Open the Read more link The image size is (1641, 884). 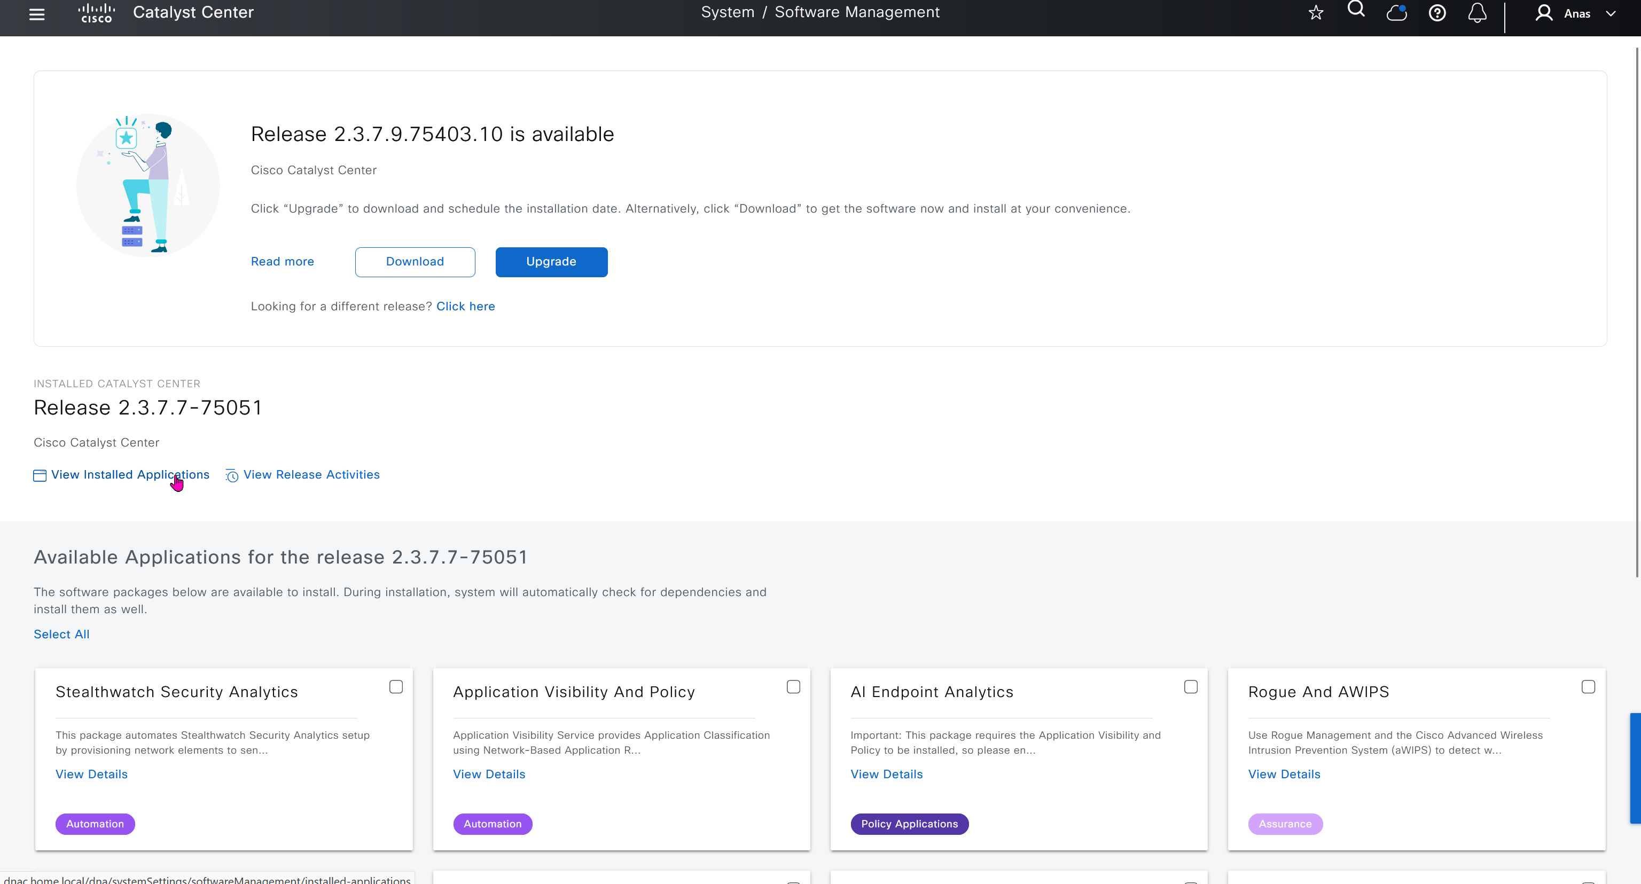coord(282,262)
